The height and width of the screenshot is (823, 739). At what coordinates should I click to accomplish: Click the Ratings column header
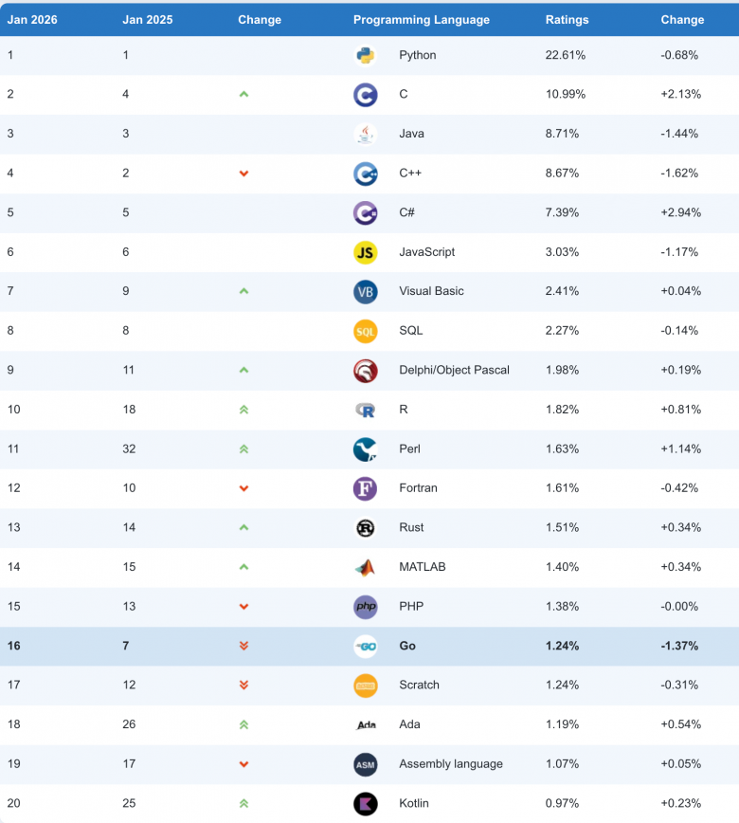coord(567,19)
